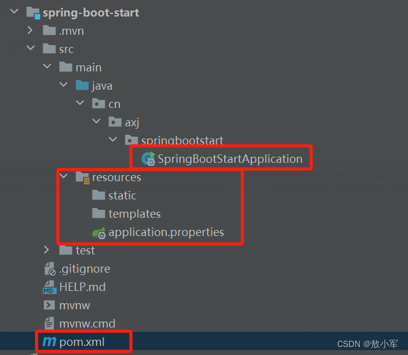The width and height of the screenshot is (408, 355).
Task: Click the mvnw shell script icon
Action: (x=49, y=305)
